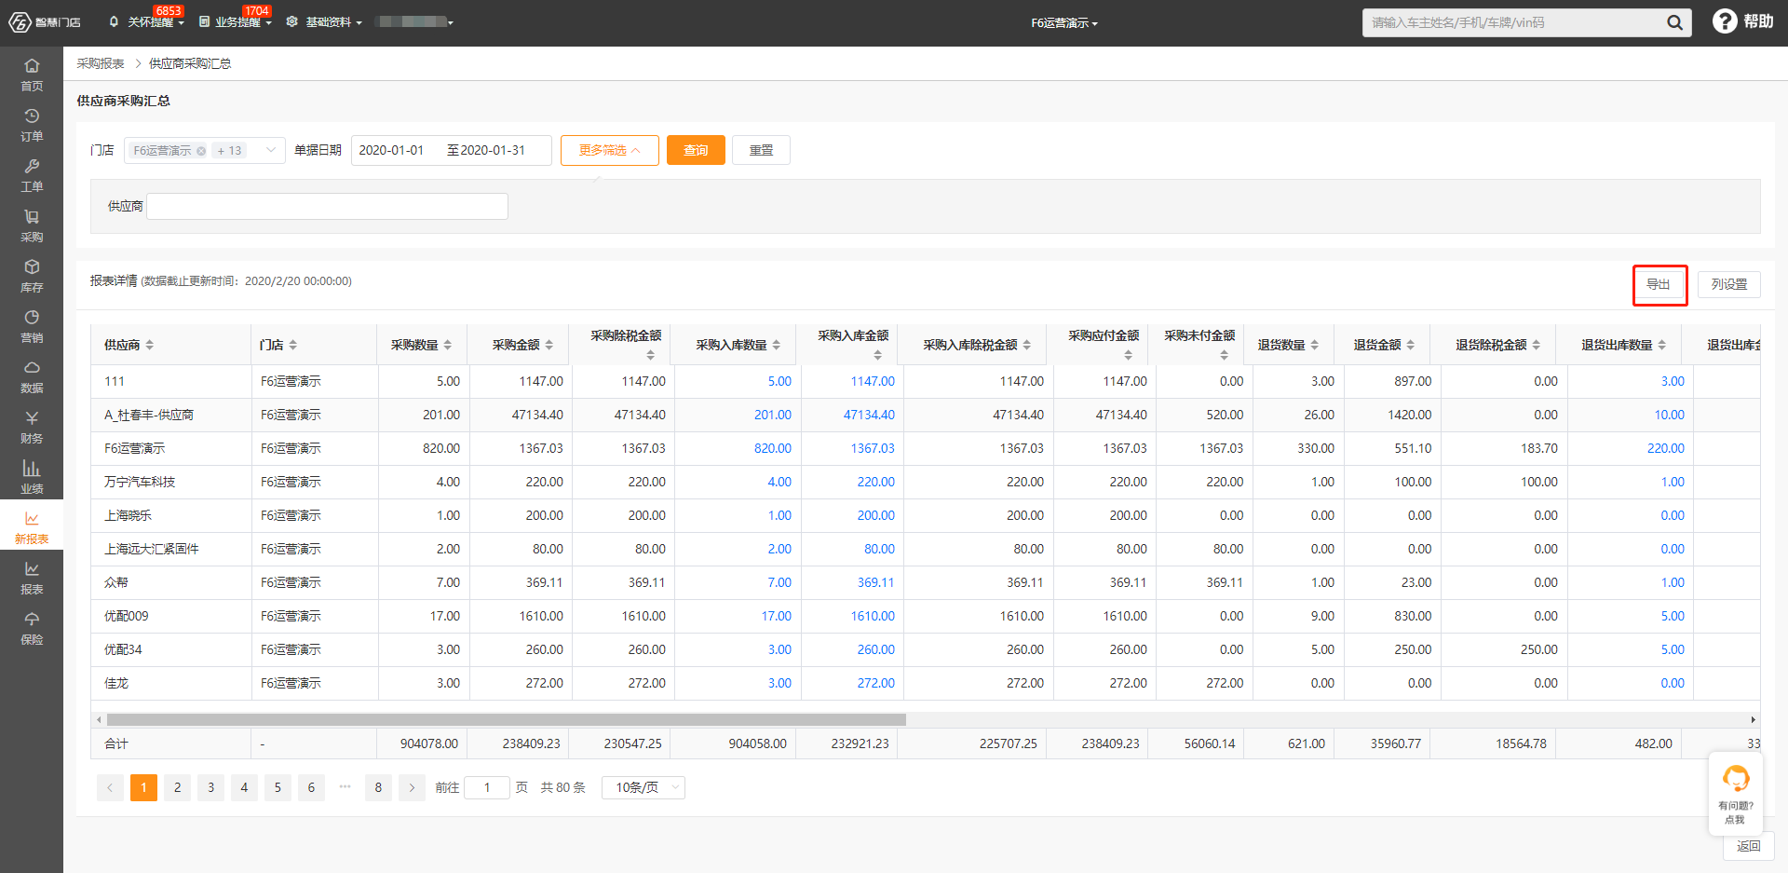
Task: Go to page 3
Action: tap(210, 787)
